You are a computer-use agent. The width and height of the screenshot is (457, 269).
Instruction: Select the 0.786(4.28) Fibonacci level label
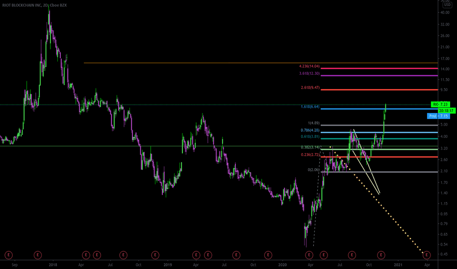point(310,130)
